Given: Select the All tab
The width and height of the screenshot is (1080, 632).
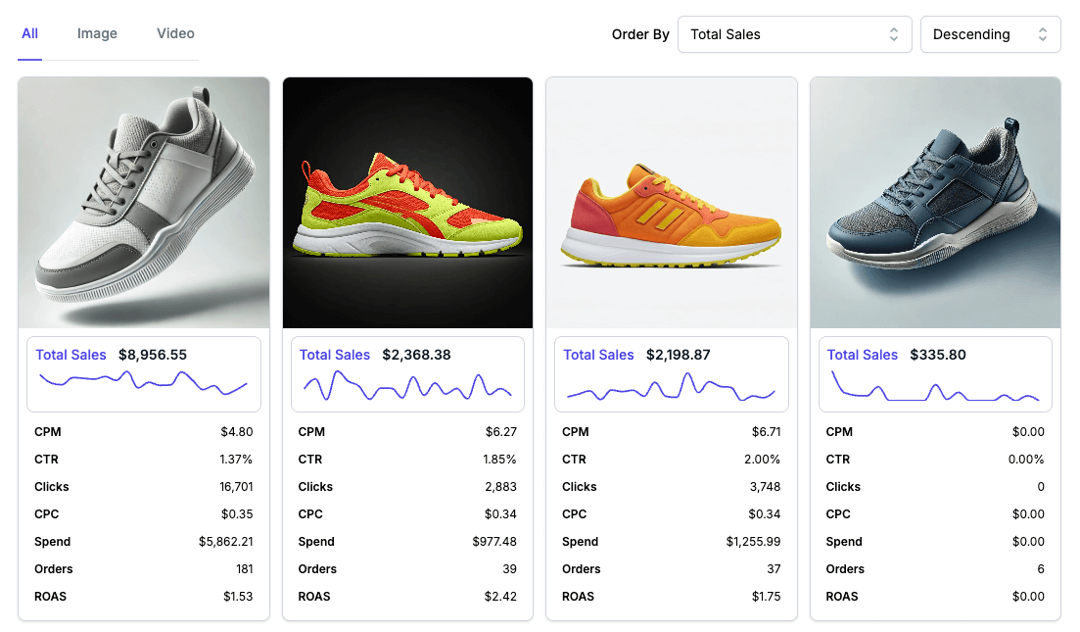Looking at the screenshot, I should 29,33.
